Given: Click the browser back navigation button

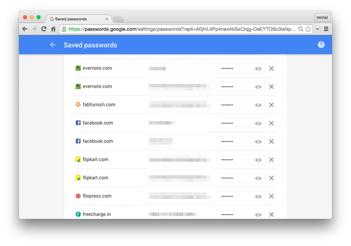Looking at the screenshot, I should [x=25, y=29].
